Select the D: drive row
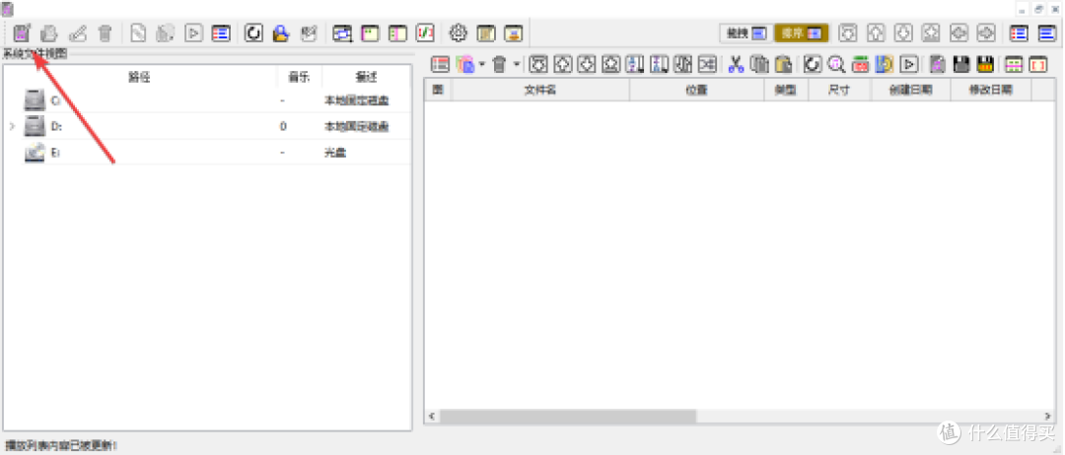This screenshot has height=455, width=1065. coord(207,126)
